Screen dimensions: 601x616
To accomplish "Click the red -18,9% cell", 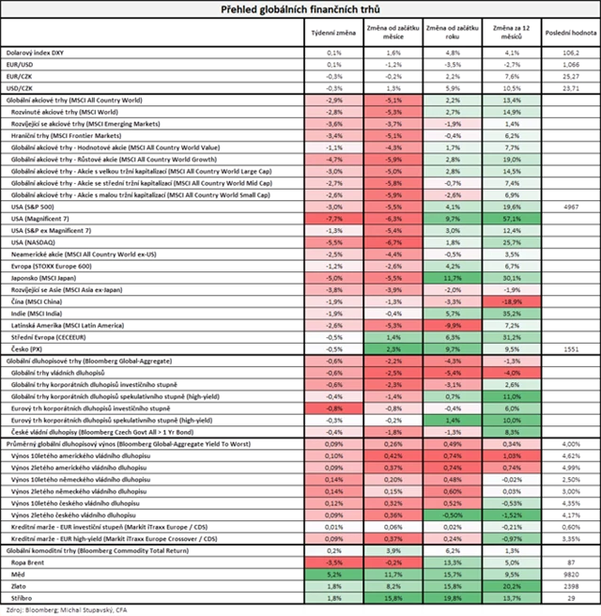I will (512, 301).
